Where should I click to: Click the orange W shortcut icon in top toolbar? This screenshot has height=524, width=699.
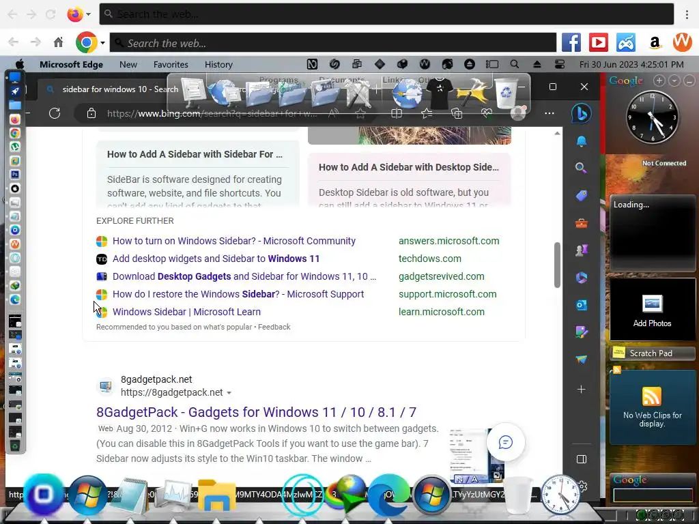click(682, 42)
